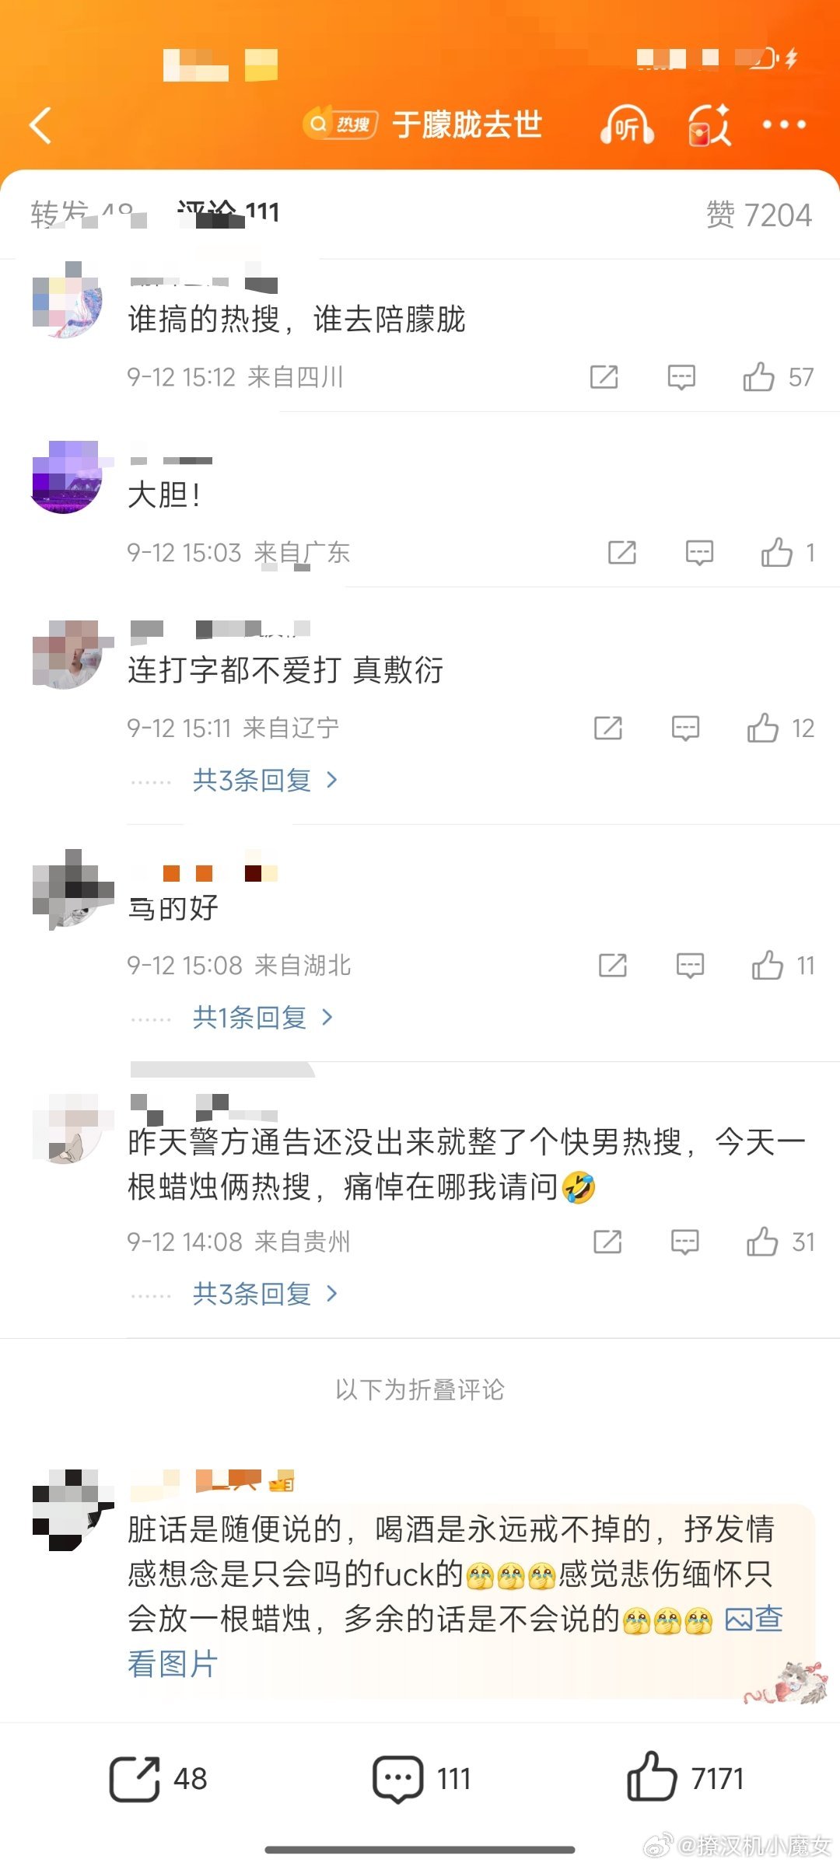Image resolution: width=840 pixels, height=1866 pixels.
Task: Like the 大胆 comment from Guangdong
Action: [776, 553]
